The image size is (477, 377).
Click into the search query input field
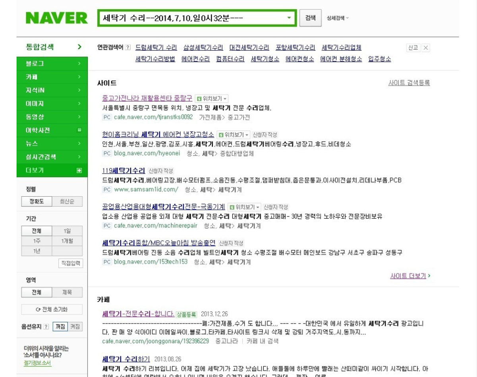pos(192,18)
